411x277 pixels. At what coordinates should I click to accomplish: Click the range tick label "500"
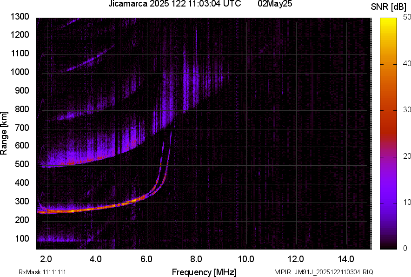click(x=22, y=164)
